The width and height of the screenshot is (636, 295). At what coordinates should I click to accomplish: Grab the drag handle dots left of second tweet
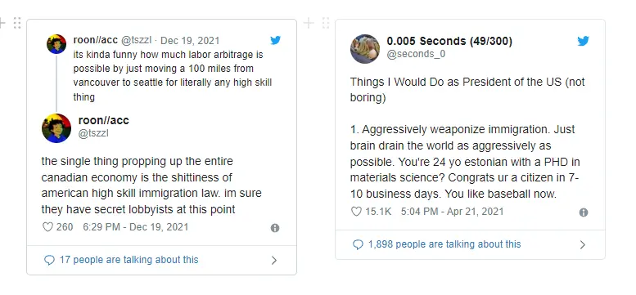[x=326, y=23]
